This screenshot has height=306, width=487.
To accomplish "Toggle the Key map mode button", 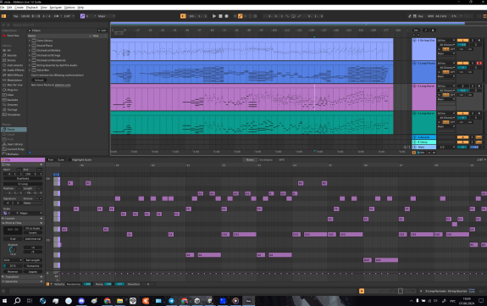I will click(x=421, y=16).
